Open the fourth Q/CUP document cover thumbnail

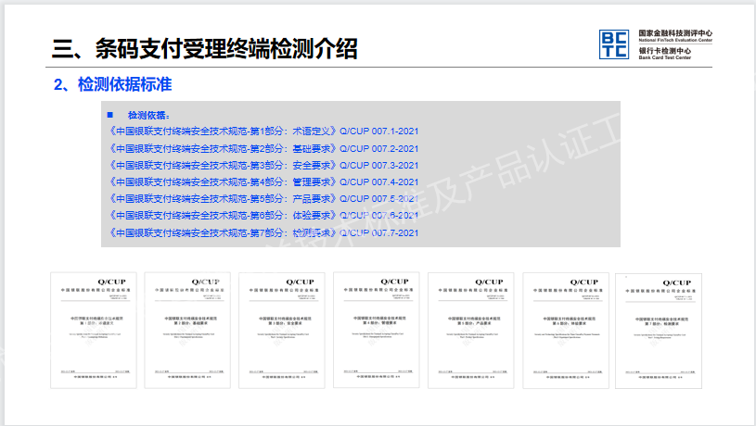point(377,330)
